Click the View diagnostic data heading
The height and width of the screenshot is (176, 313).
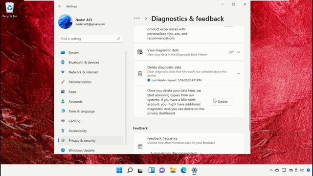[163, 50]
